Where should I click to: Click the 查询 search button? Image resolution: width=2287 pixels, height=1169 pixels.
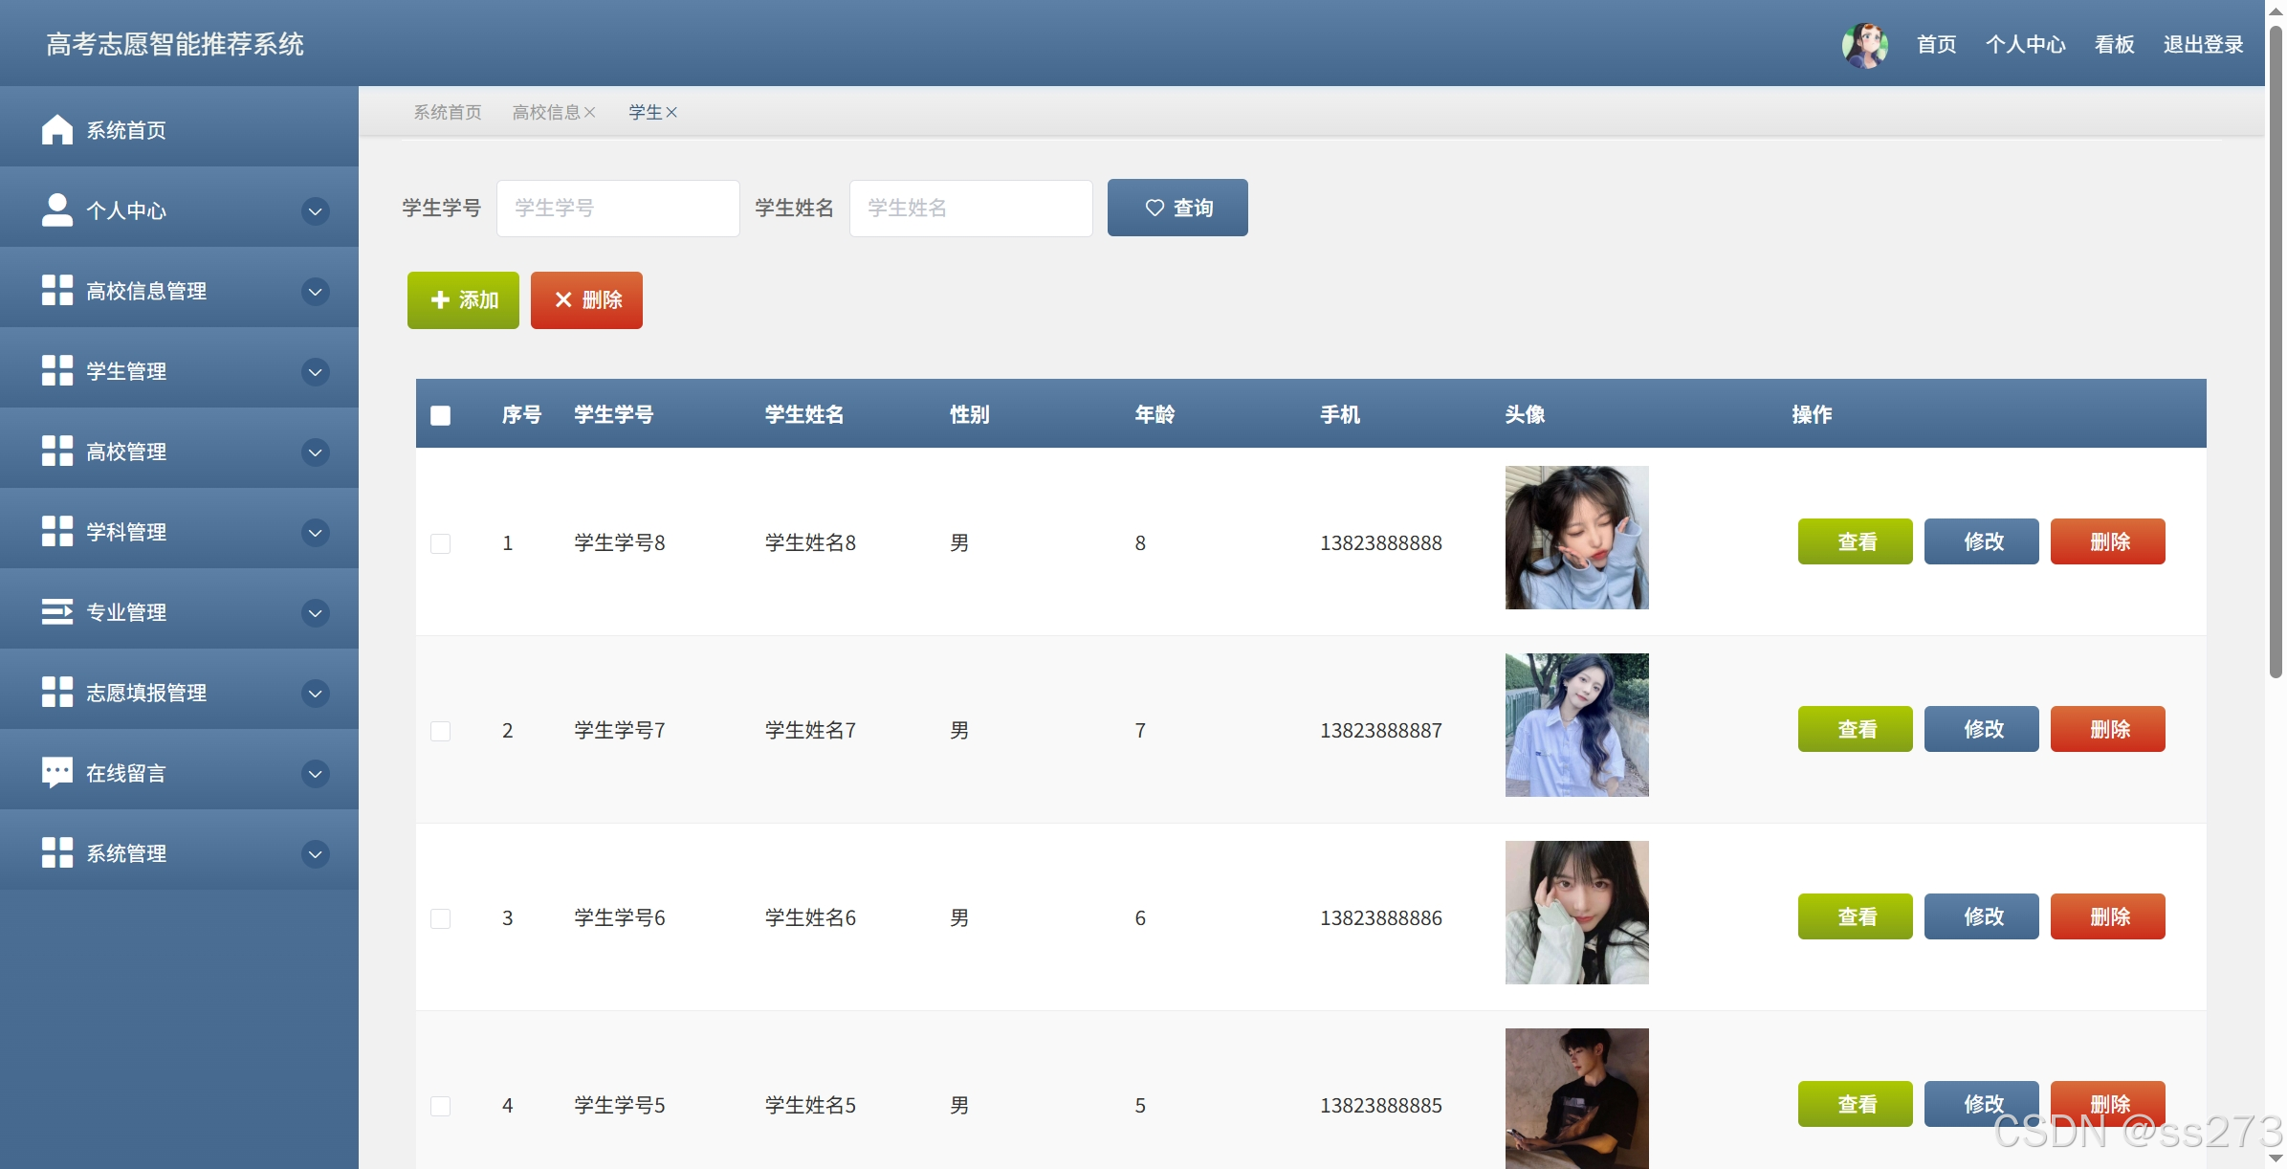pos(1177,208)
